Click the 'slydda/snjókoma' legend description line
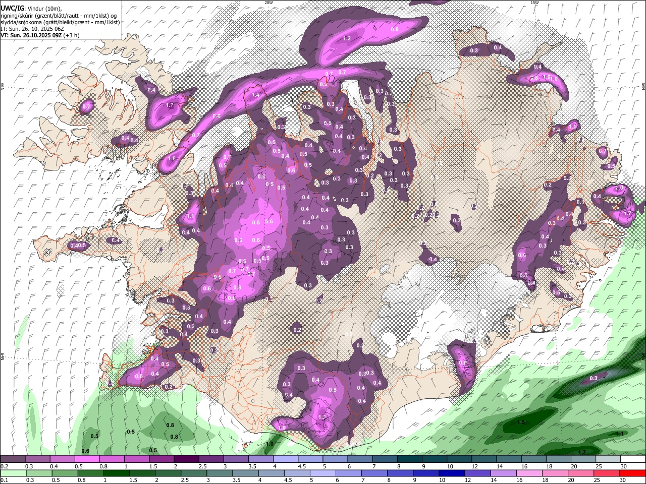 60,22
